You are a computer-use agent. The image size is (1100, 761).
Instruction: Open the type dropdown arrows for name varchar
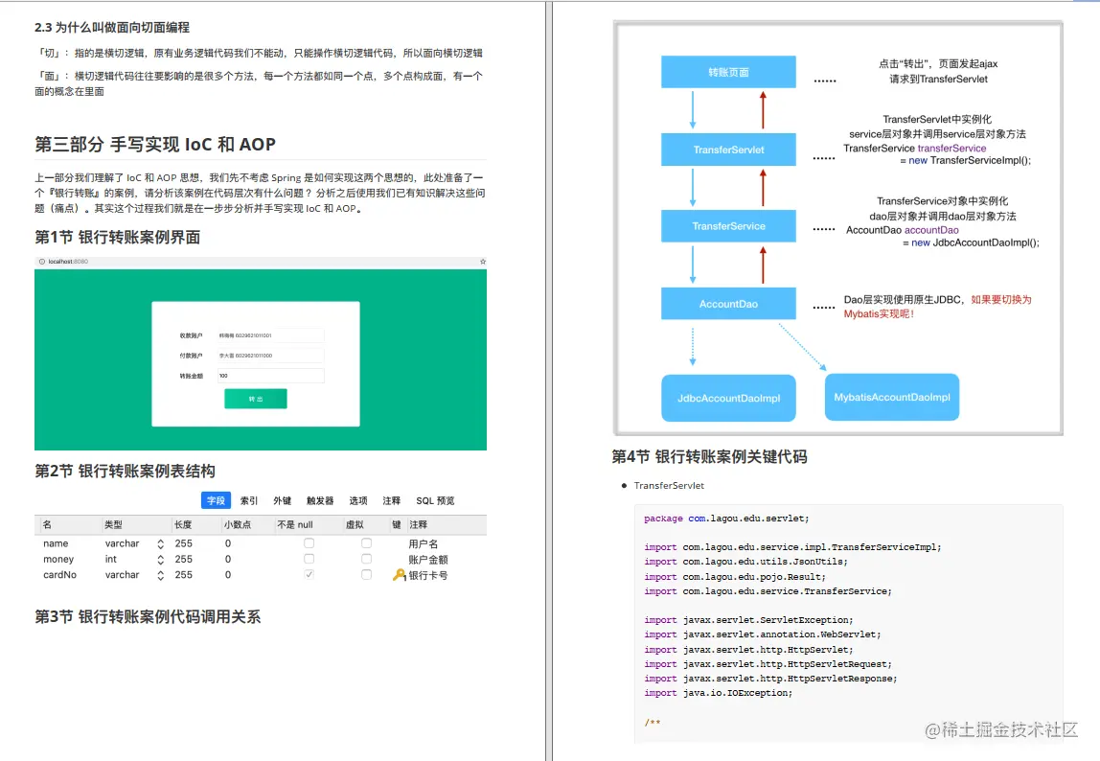pos(161,544)
